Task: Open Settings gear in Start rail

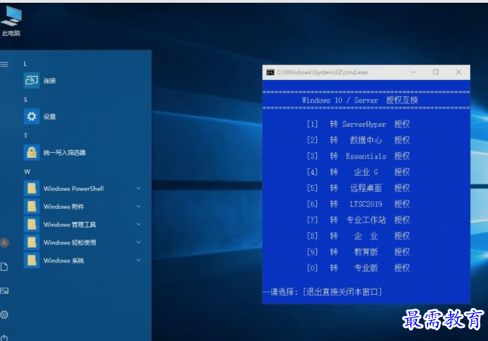Action: point(4,315)
